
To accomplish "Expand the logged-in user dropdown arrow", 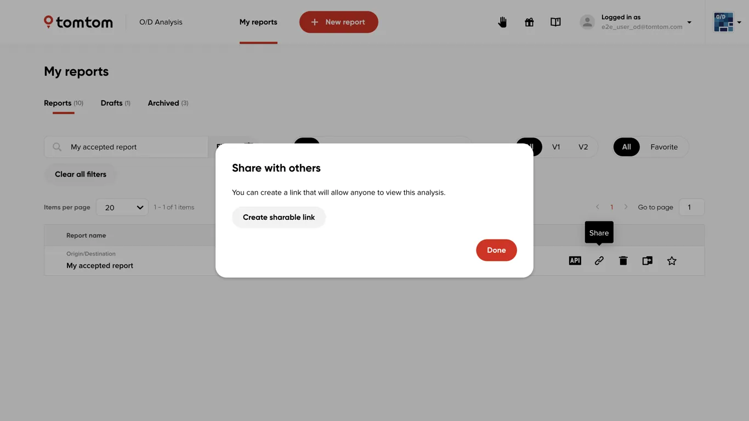I will tap(689, 22).
